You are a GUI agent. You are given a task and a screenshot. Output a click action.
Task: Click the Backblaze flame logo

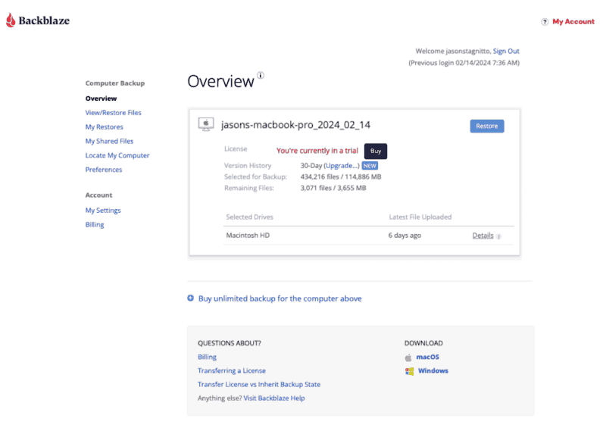10,20
